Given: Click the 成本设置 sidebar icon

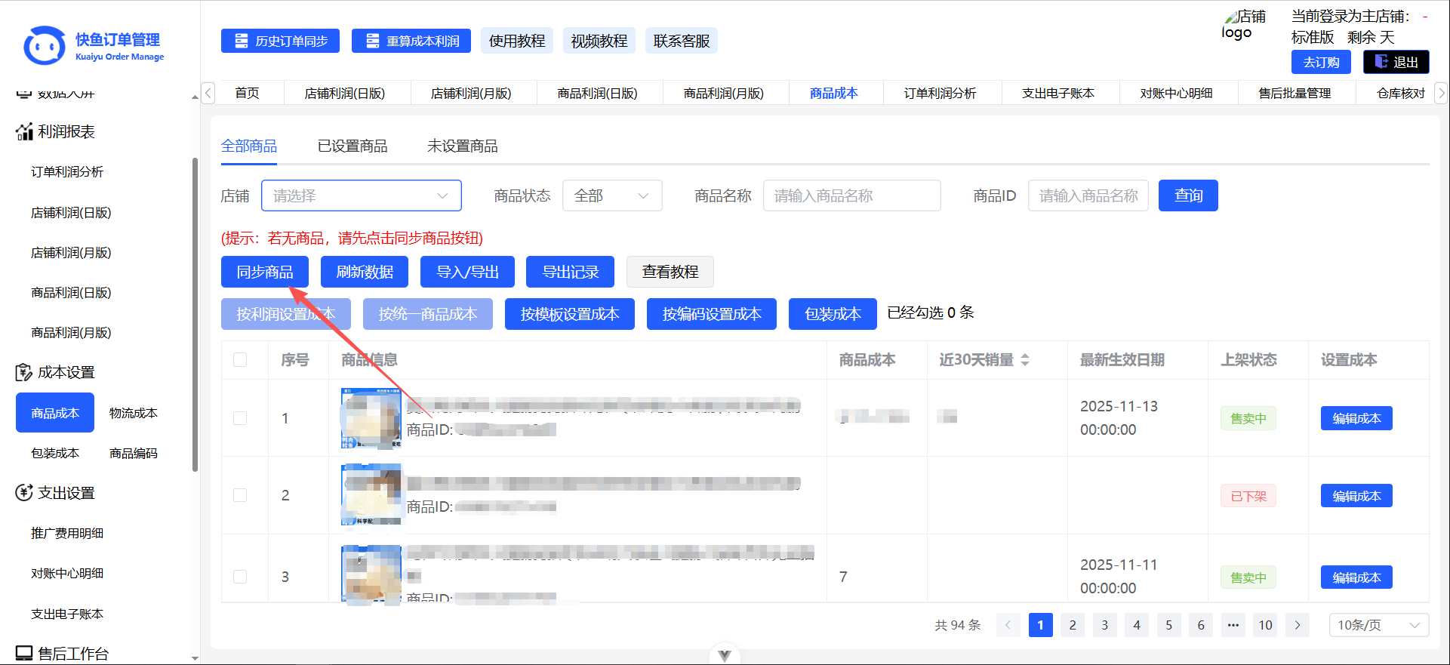Looking at the screenshot, I should click(x=24, y=372).
